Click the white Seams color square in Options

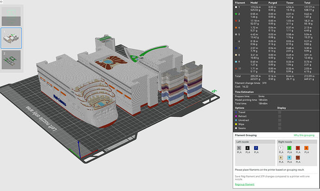pos(236,128)
